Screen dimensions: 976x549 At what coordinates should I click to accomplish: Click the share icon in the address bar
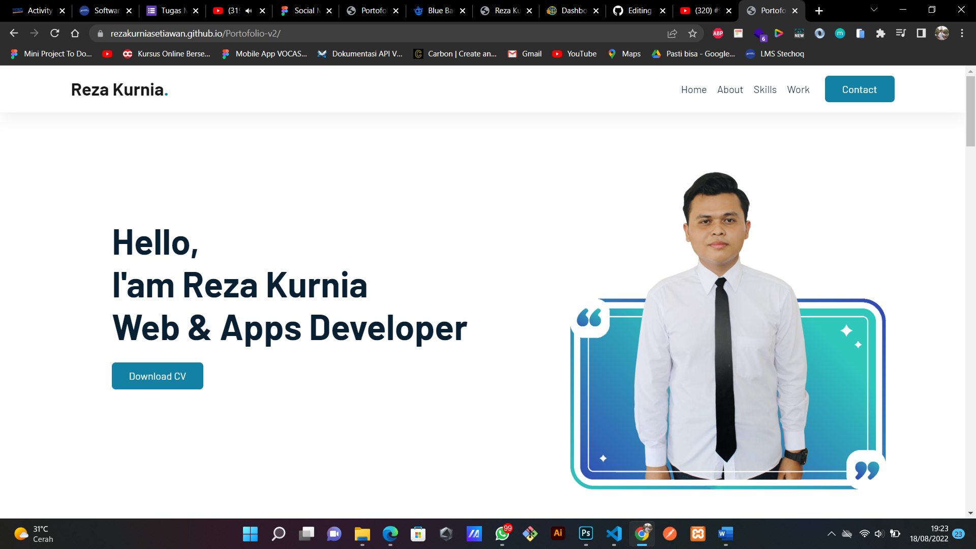tap(673, 33)
